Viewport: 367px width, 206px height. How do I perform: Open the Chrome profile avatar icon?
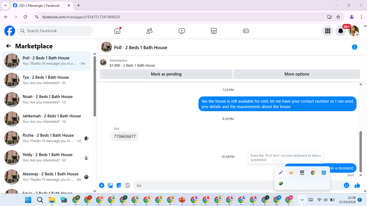[352, 17]
